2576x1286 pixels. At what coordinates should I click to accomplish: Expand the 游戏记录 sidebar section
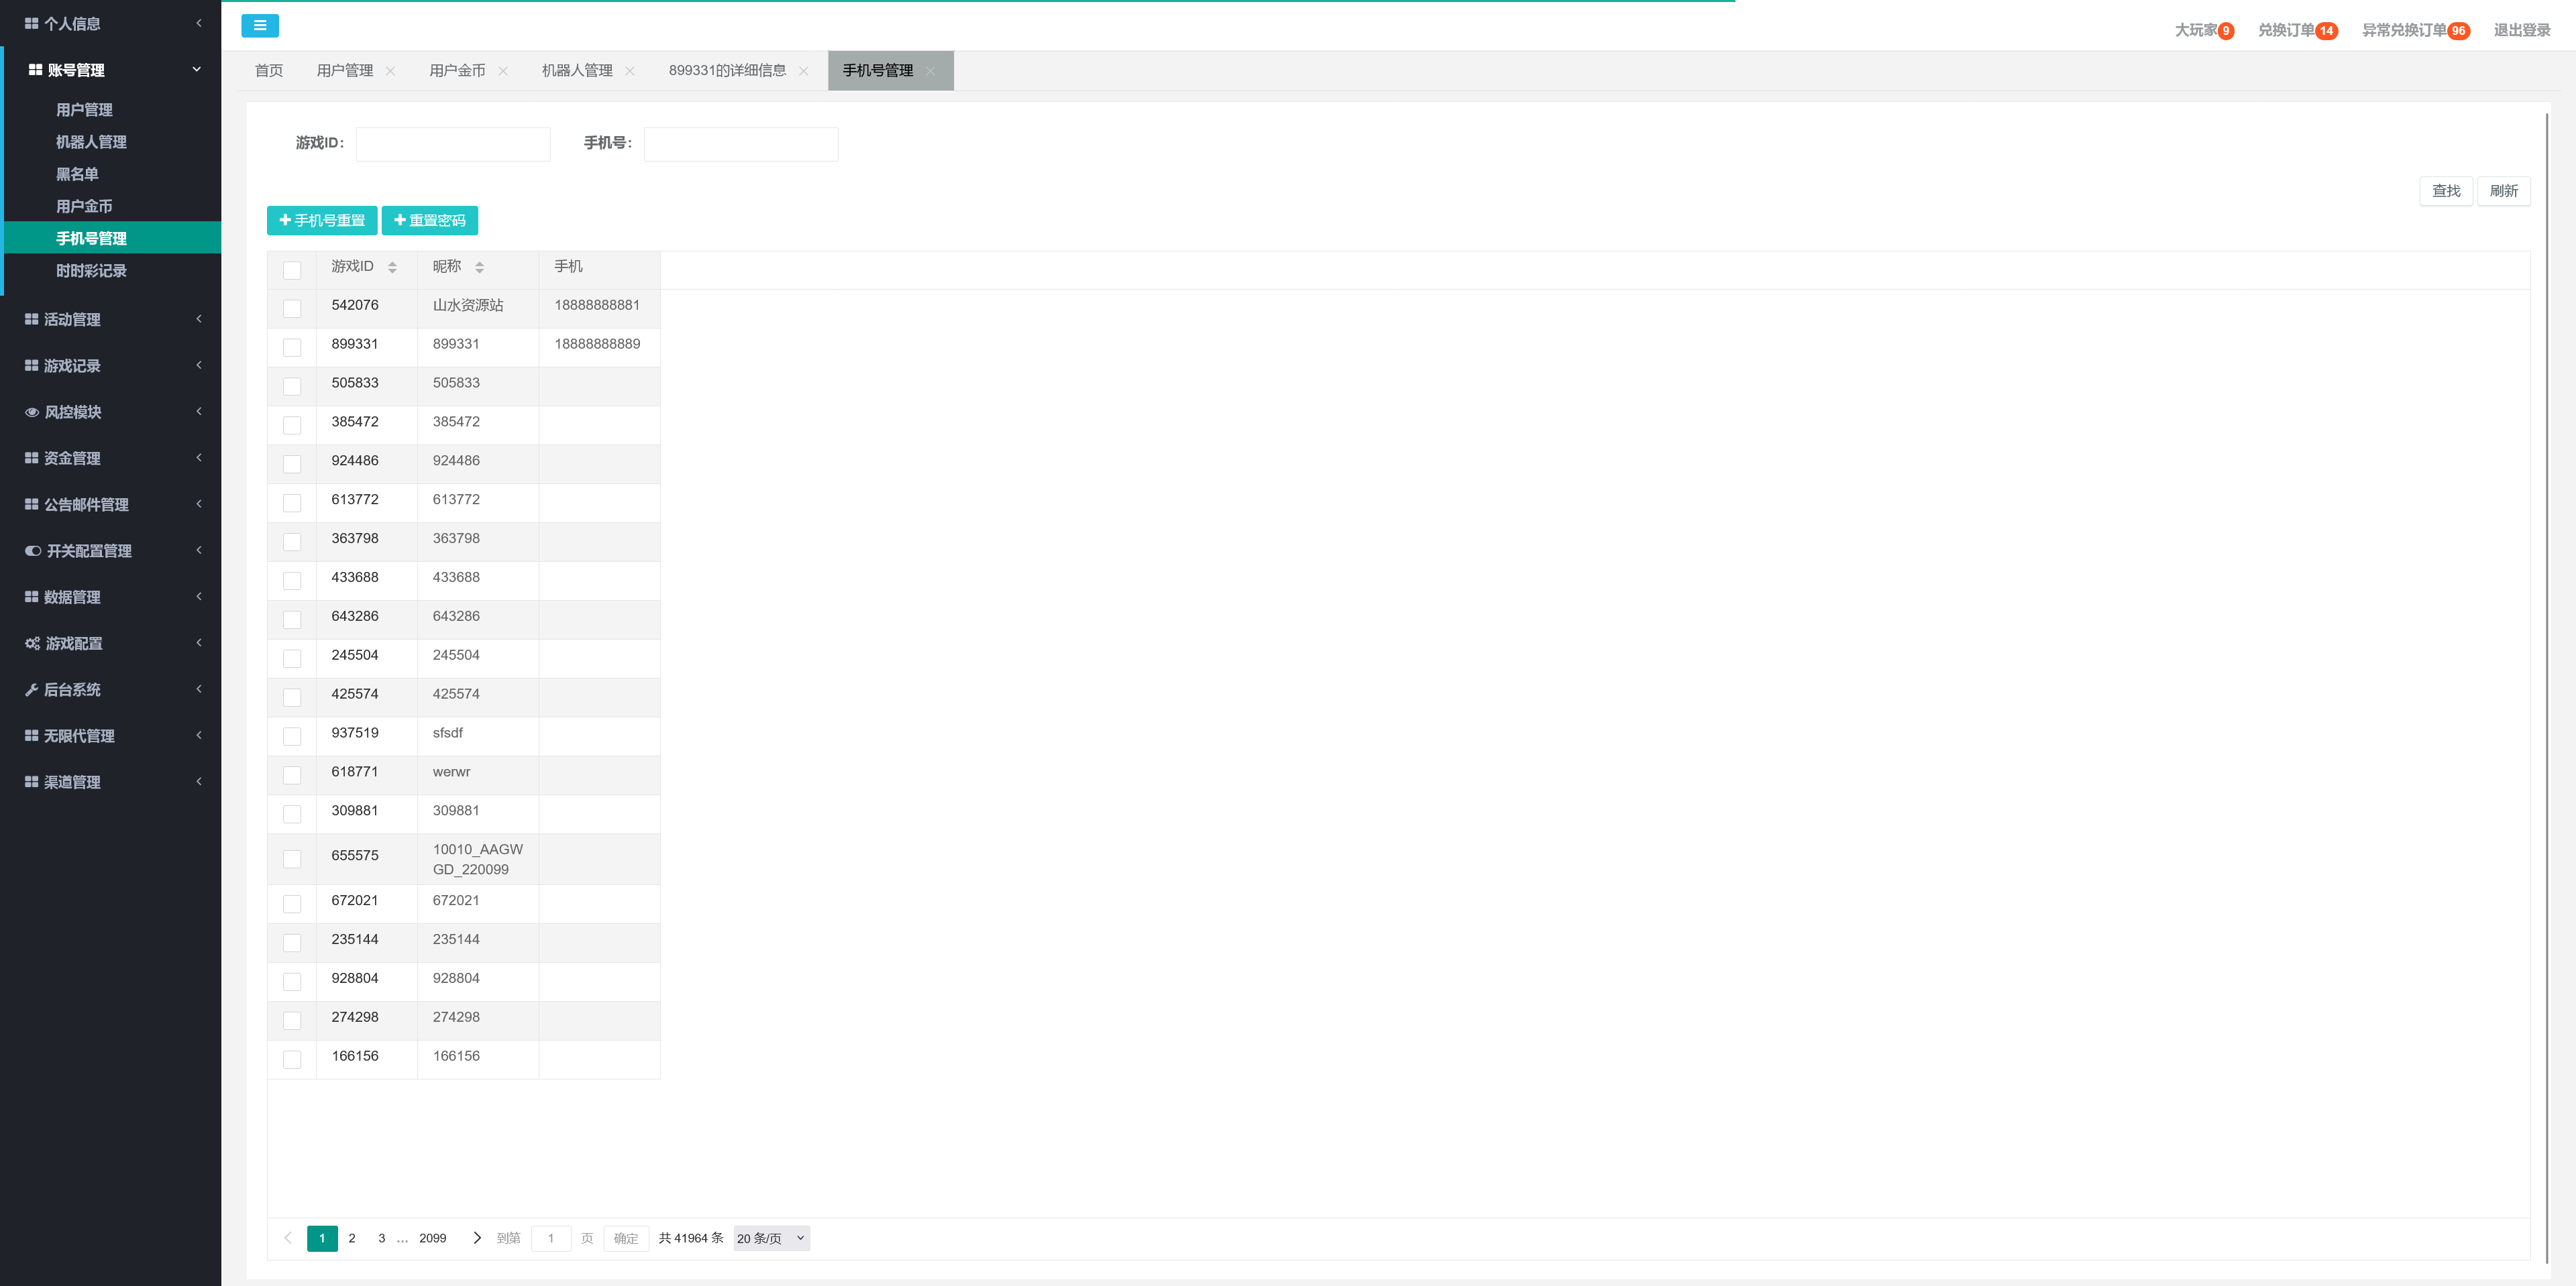(x=199, y=365)
